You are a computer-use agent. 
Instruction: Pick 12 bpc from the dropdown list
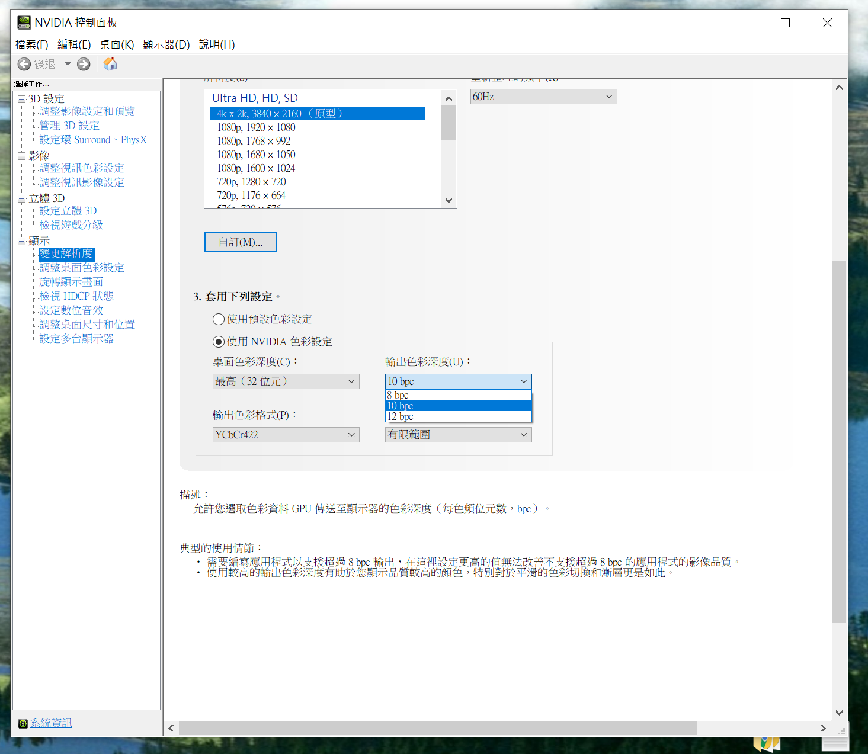coord(459,416)
